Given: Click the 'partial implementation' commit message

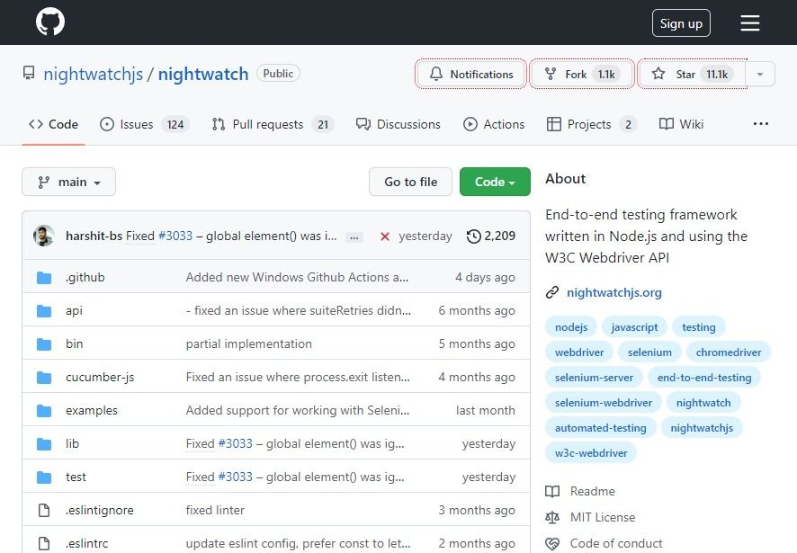Looking at the screenshot, I should pyautogui.click(x=248, y=344).
